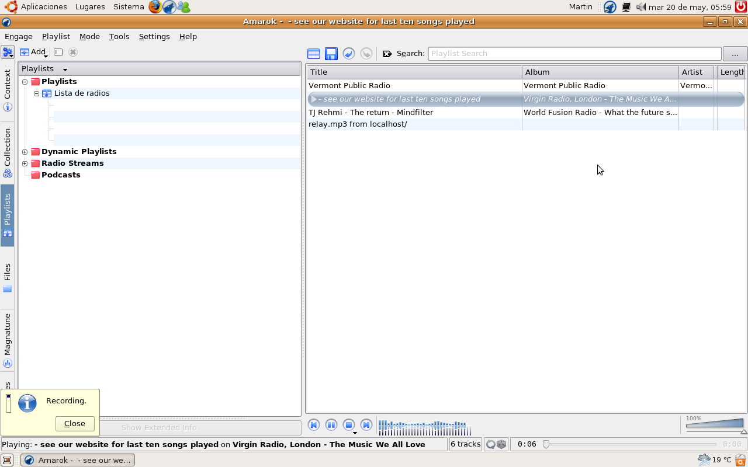Skip to the previous track
748x467 pixels.
(314, 425)
